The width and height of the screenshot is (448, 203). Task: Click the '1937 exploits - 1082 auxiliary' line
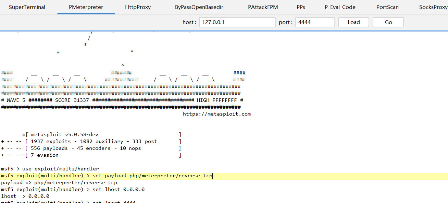(91, 141)
